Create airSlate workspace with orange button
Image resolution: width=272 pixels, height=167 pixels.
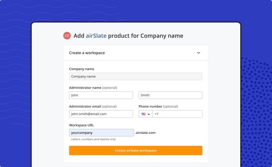click(136, 150)
